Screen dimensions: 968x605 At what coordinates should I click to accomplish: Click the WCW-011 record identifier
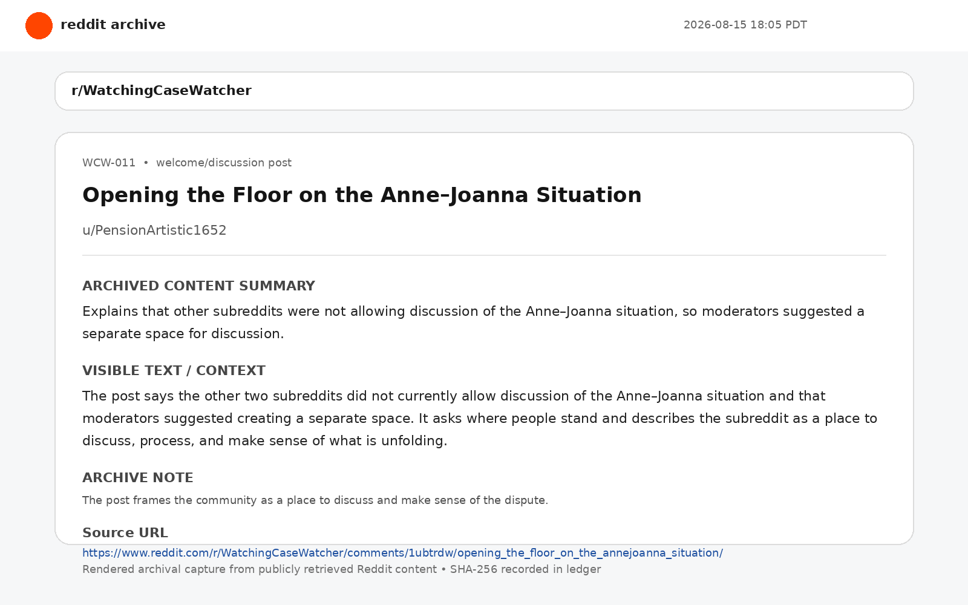[x=109, y=163]
